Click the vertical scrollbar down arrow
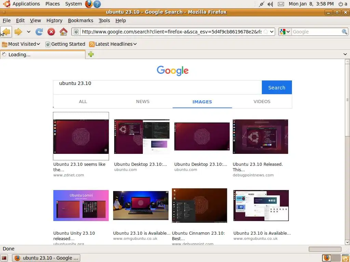Screen dimensions: 350x262 [x=347, y=242]
